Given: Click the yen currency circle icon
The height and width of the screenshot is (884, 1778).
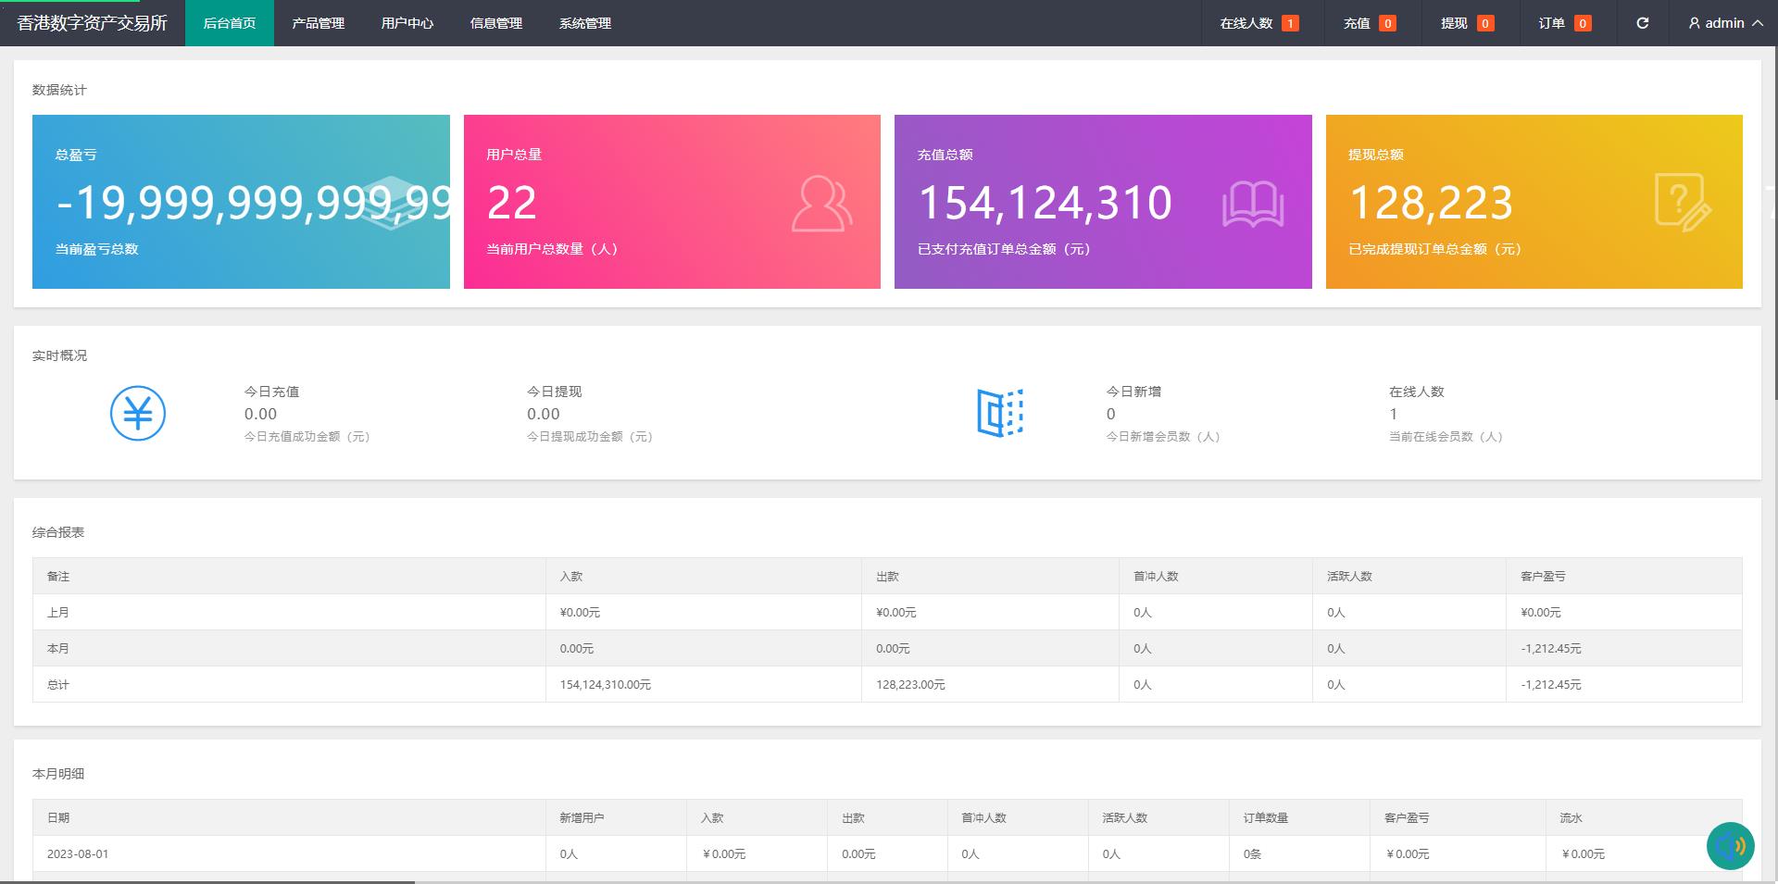Looking at the screenshot, I should 138,413.
